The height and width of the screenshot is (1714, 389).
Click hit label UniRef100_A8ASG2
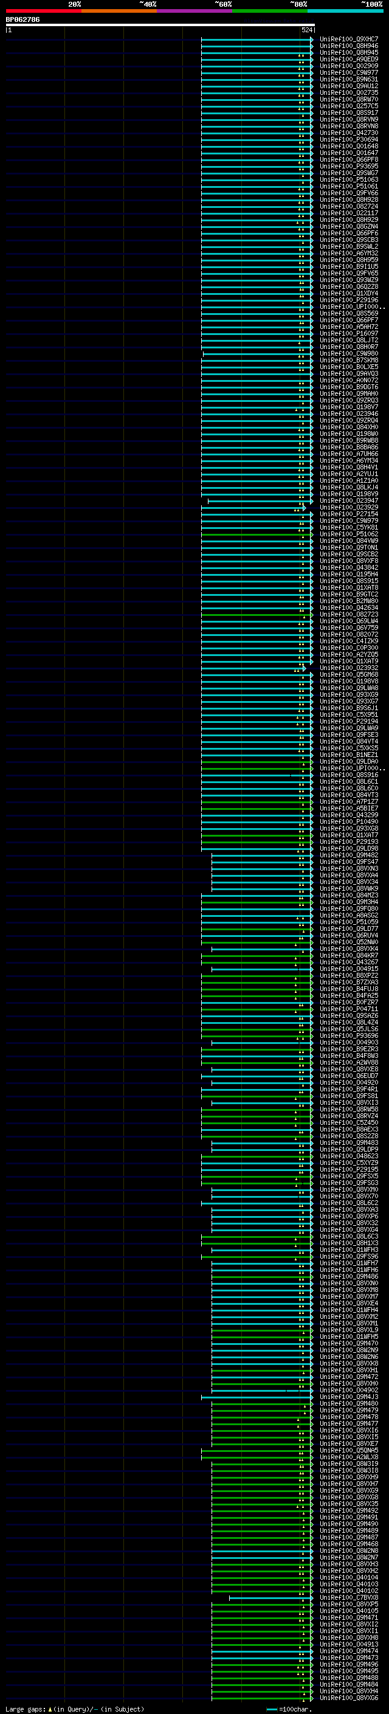(349, 916)
